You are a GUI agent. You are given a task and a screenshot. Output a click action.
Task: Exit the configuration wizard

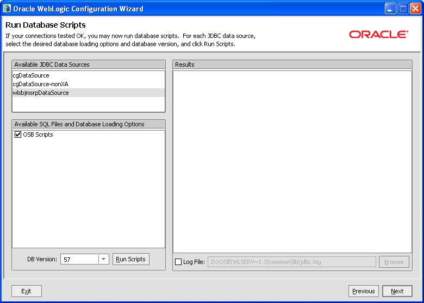pyautogui.click(x=27, y=291)
